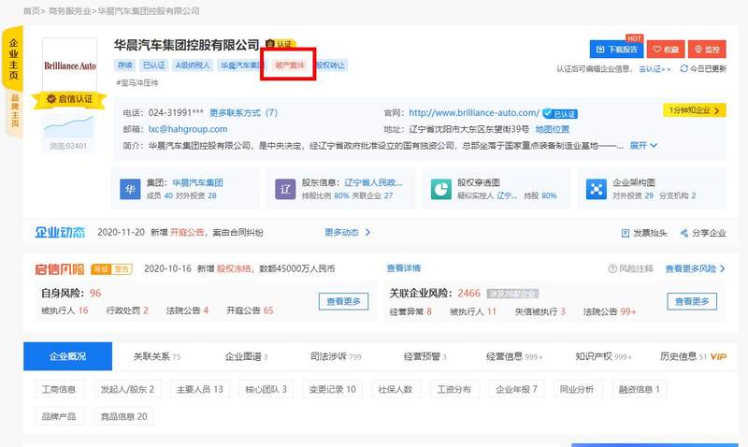Open the 去认证 link
Screen dimensions: 748x447
tap(654, 69)
